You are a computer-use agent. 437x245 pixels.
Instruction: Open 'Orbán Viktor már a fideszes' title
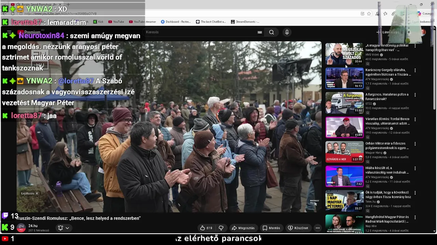click(387, 146)
